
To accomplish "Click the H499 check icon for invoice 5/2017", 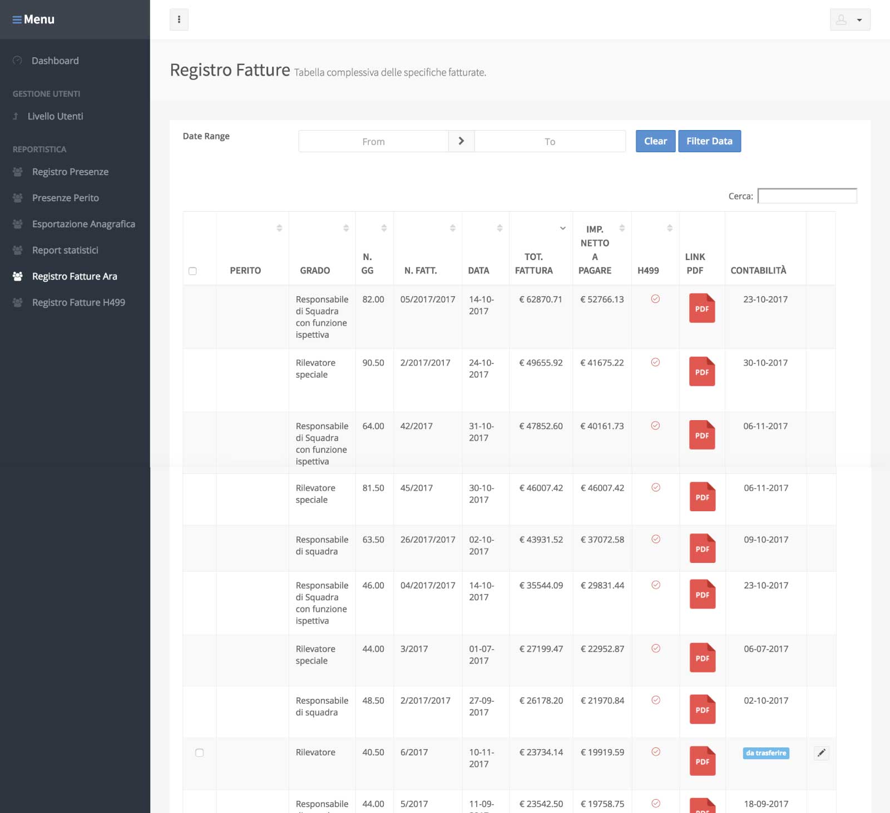I will click(656, 804).
